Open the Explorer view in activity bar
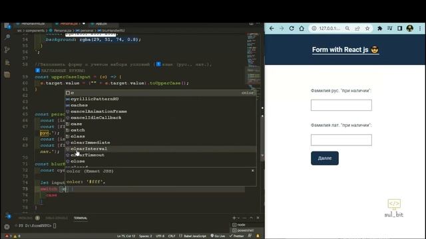Image resolution: width=426 pixels, height=239 pixels. click(x=7, y=26)
